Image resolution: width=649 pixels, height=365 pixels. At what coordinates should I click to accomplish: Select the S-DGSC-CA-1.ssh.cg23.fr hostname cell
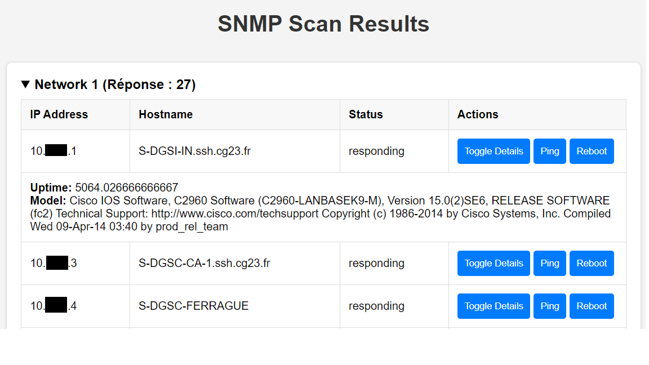coord(205,263)
